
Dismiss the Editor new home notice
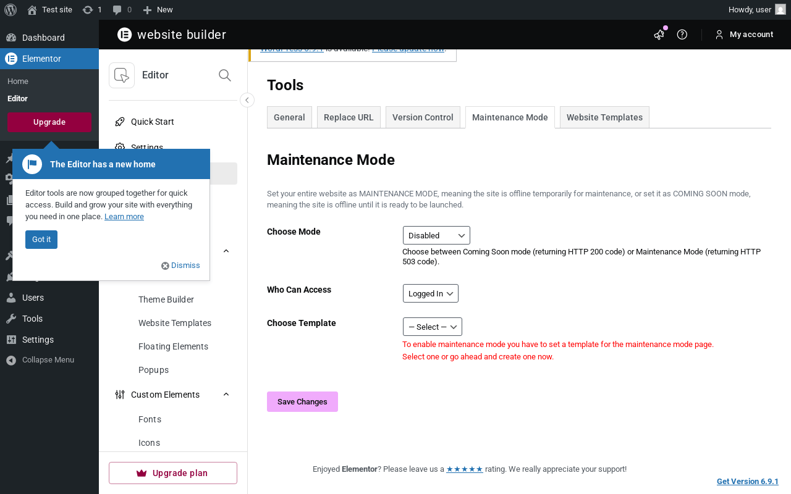(x=181, y=266)
